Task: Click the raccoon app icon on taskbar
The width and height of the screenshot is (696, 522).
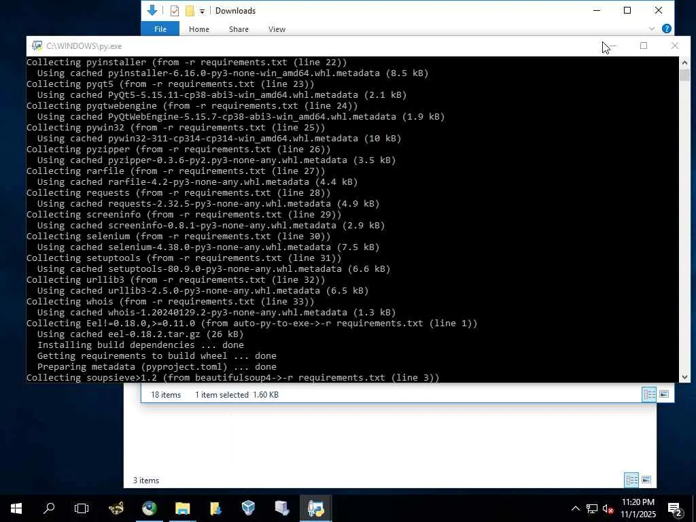Action: pos(116,508)
